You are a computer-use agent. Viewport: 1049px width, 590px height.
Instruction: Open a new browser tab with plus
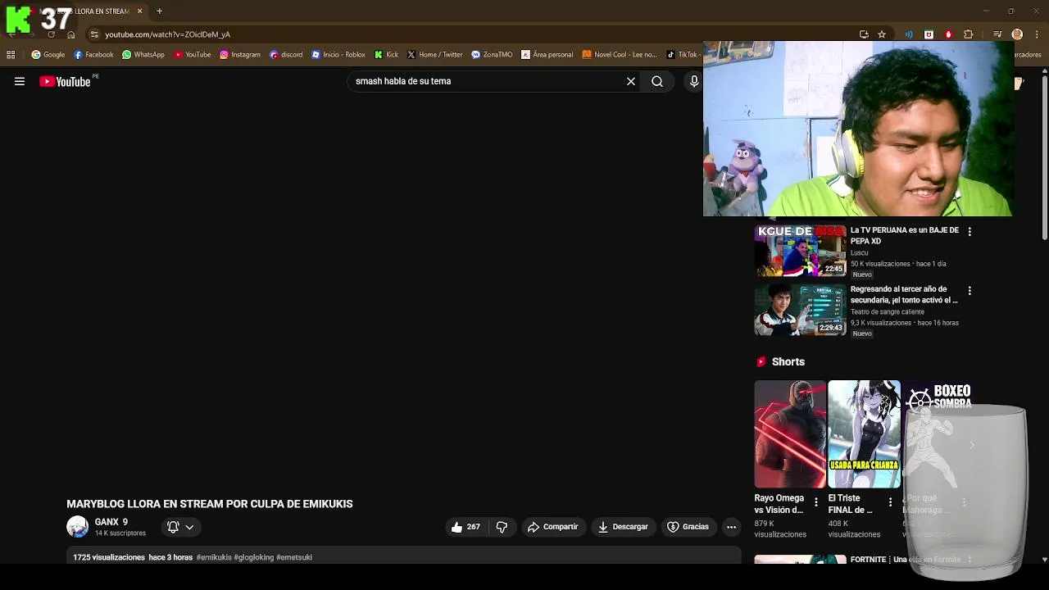pyautogui.click(x=159, y=11)
